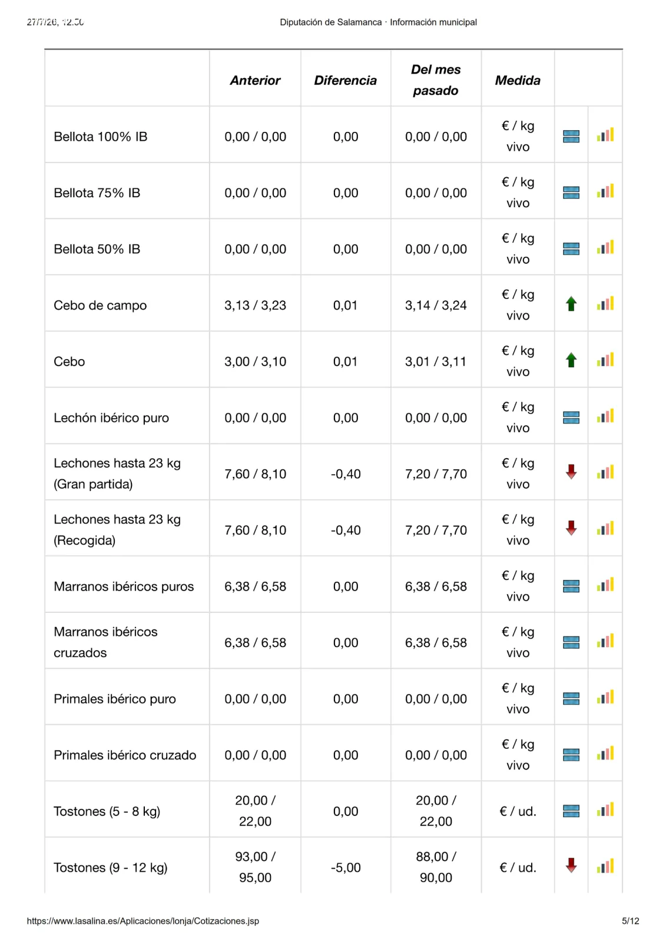This screenshot has height=942, width=666.
Task: Click the green up arrow for Cebo de campo
Action: [x=571, y=304]
